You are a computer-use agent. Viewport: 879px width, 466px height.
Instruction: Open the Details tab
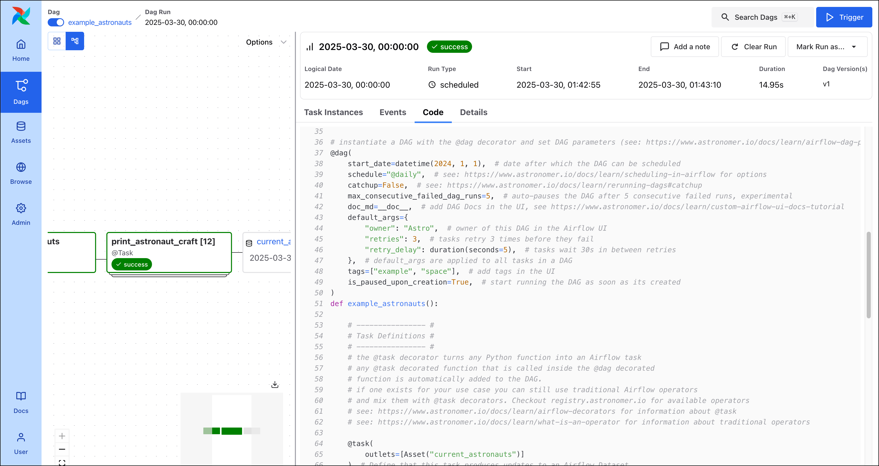(x=473, y=112)
